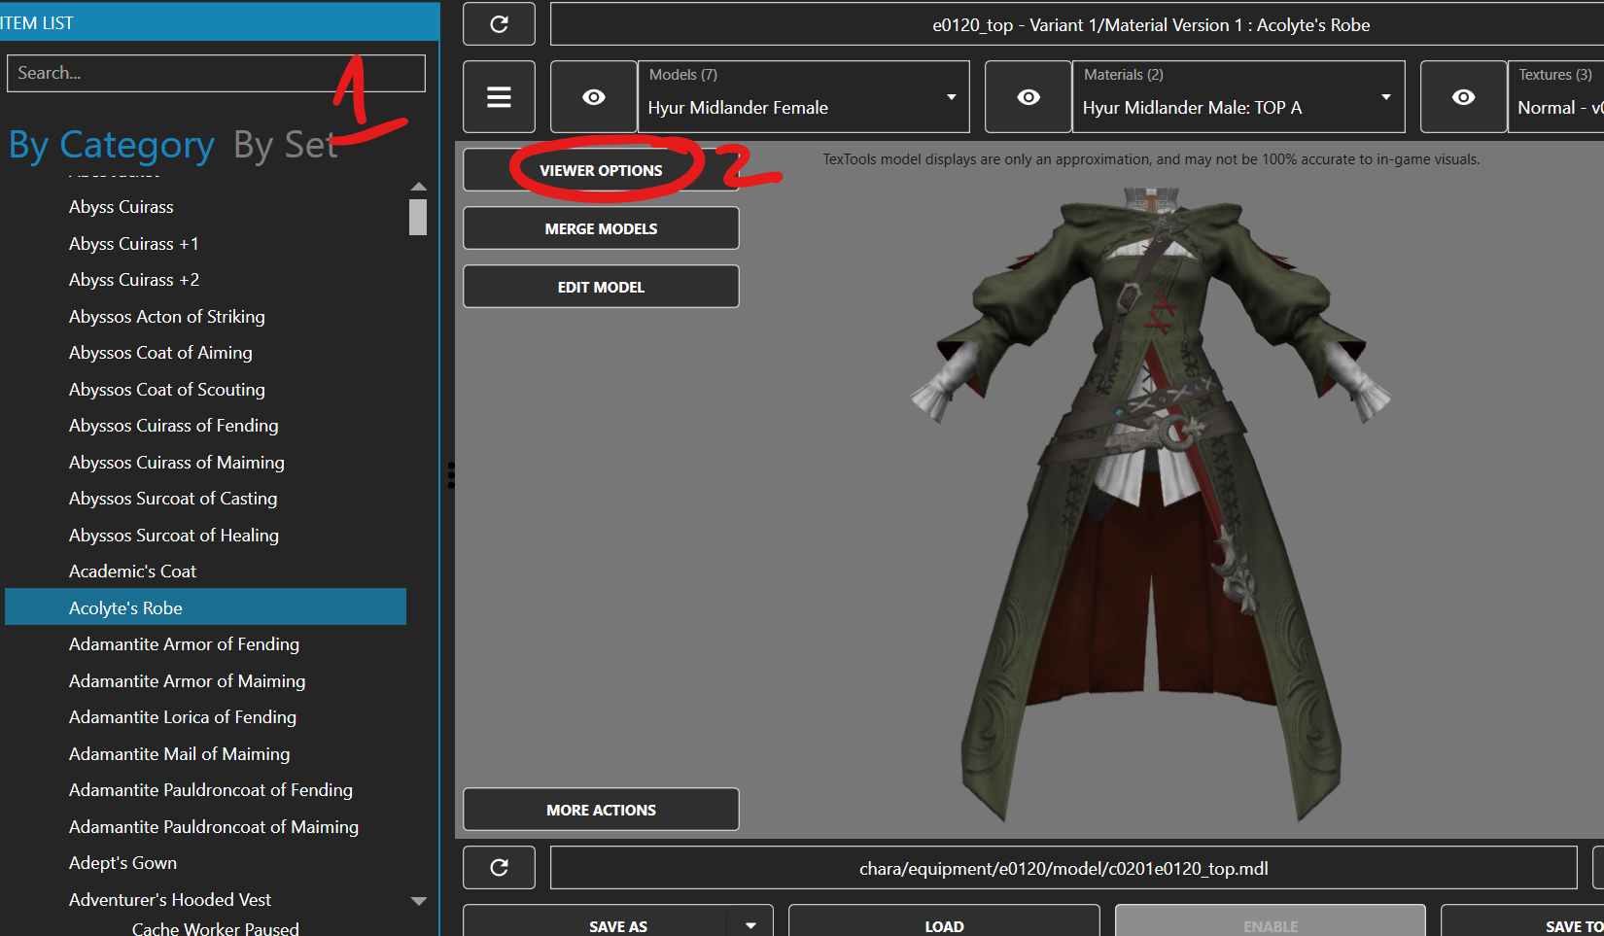
Task: Click the refresh icon beside model path
Action: [x=499, y=868]
